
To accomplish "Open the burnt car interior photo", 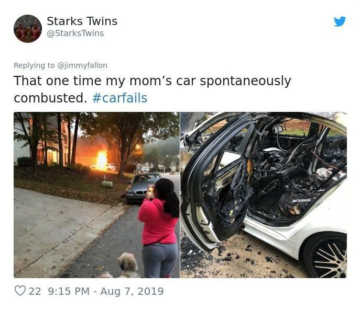I will click(x=264, y=195).
